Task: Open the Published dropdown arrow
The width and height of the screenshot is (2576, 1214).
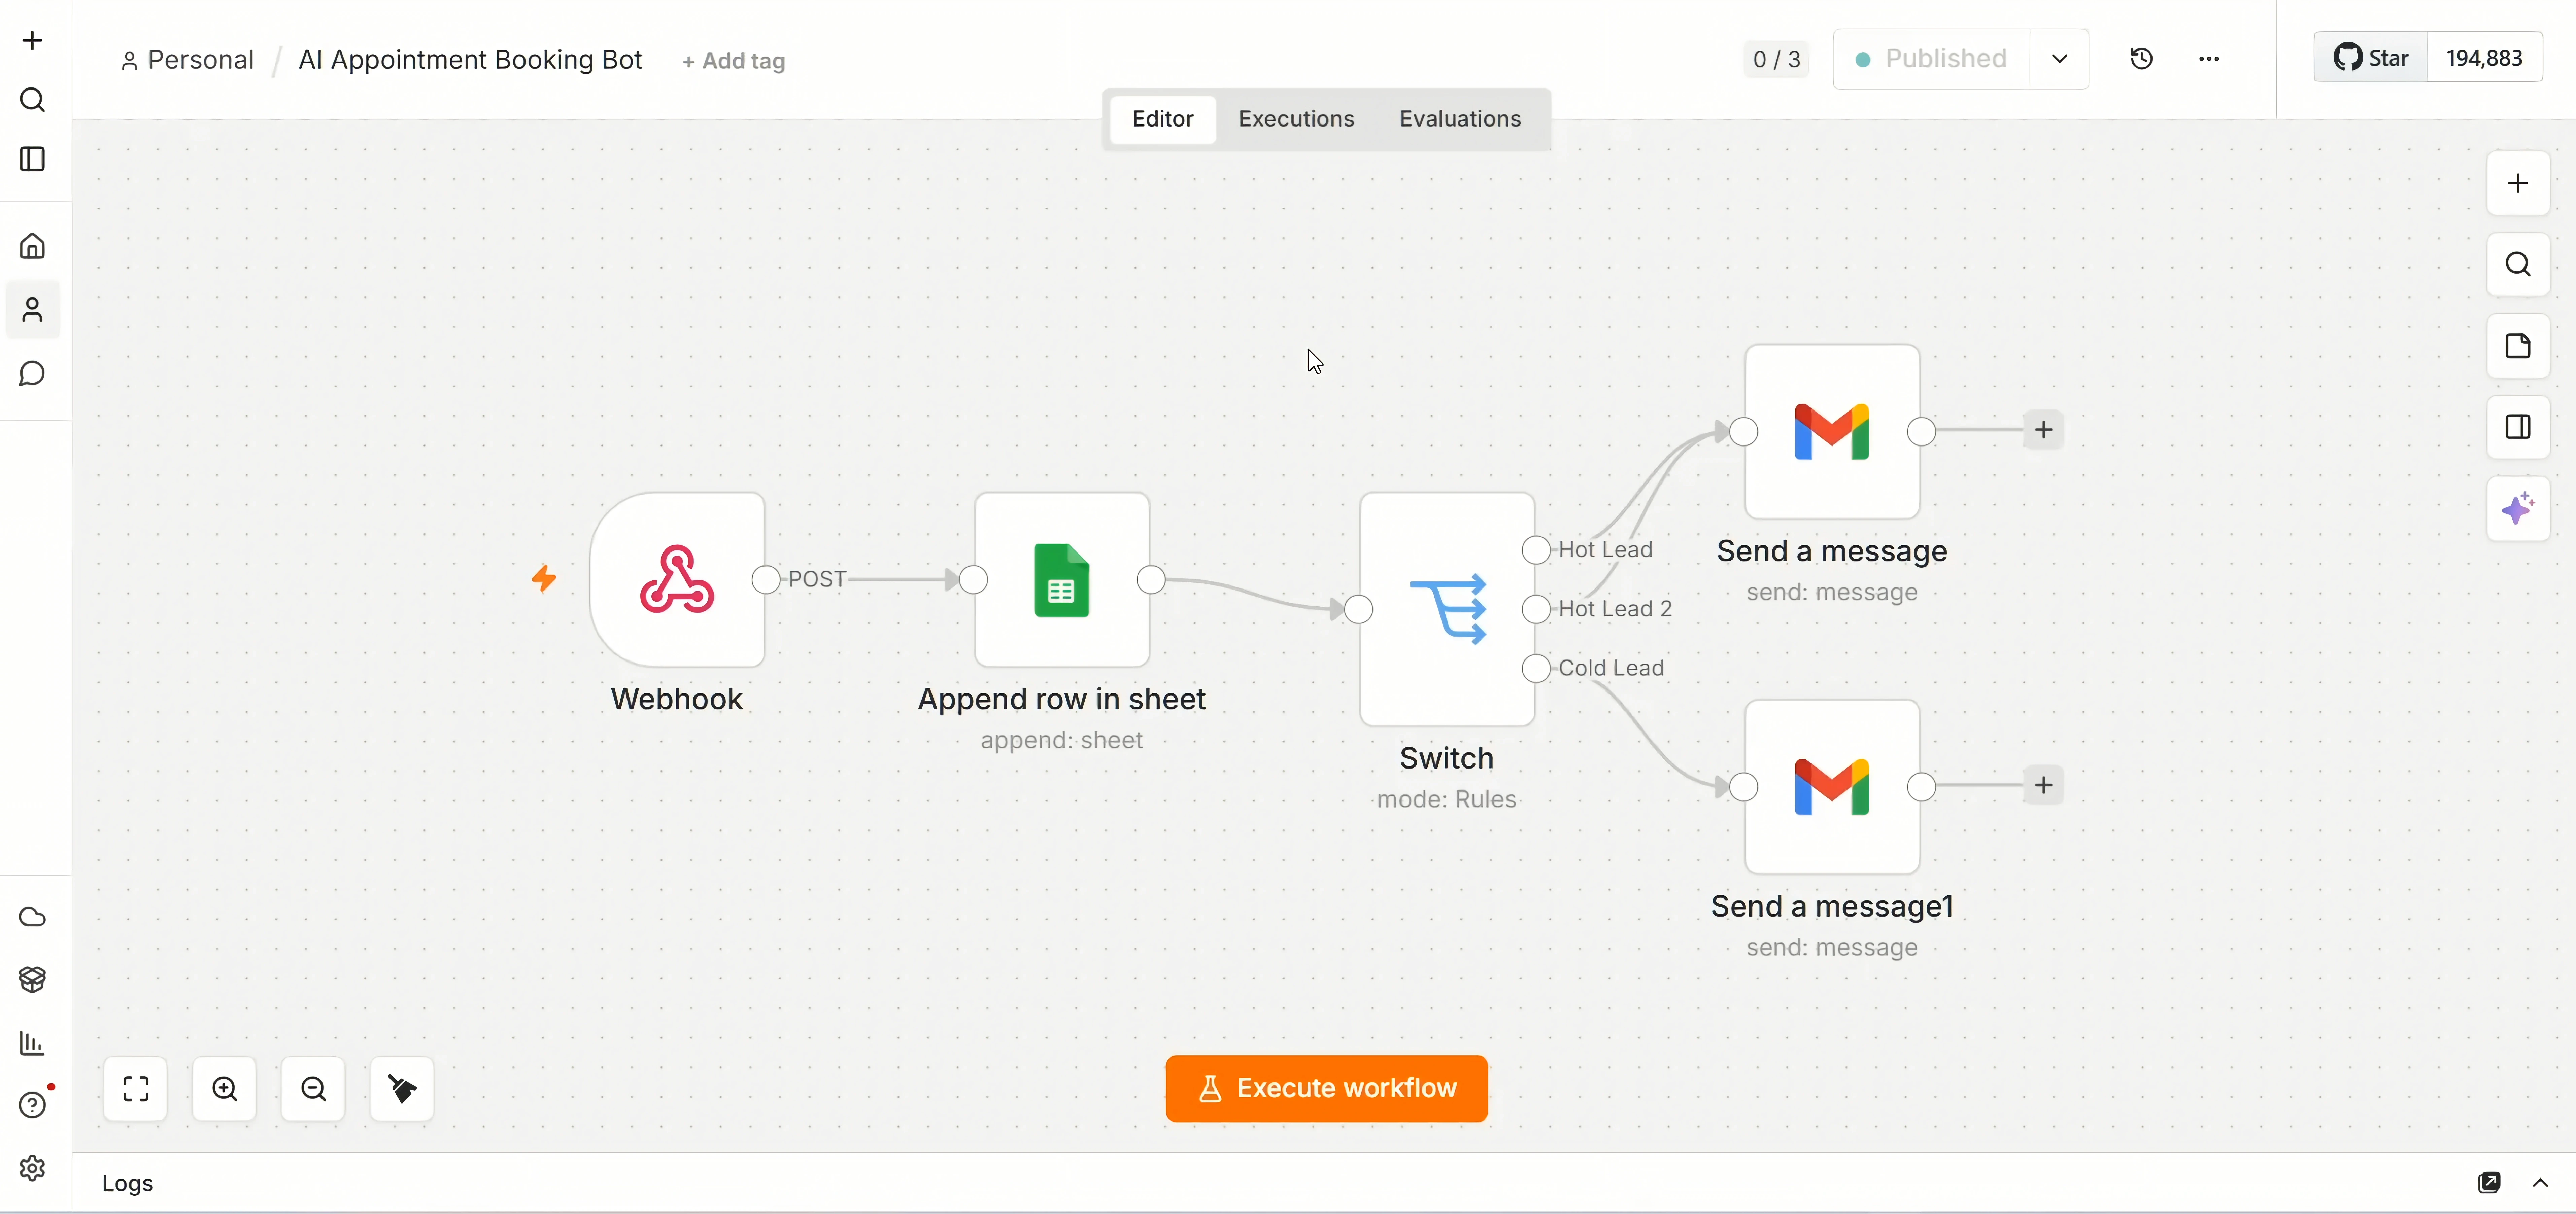Action: pyautogui.click(x=2059, y=59)
